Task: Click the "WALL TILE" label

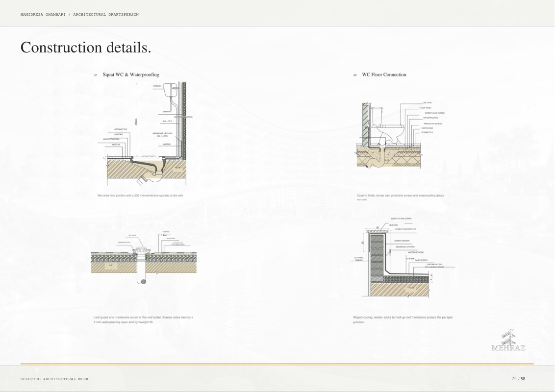Action: point(167,121)
